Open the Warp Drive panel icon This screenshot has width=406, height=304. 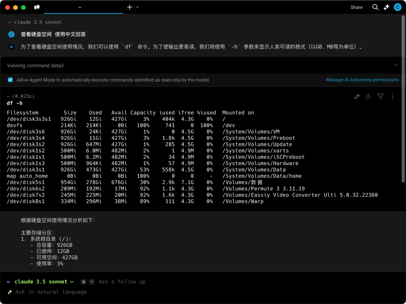(37, 7)
